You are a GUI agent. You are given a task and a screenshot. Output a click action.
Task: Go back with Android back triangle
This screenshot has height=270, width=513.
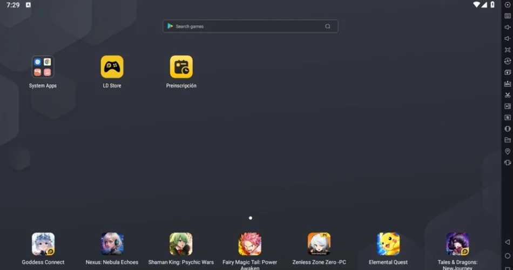pyautogui.click(x=508, y=242)
